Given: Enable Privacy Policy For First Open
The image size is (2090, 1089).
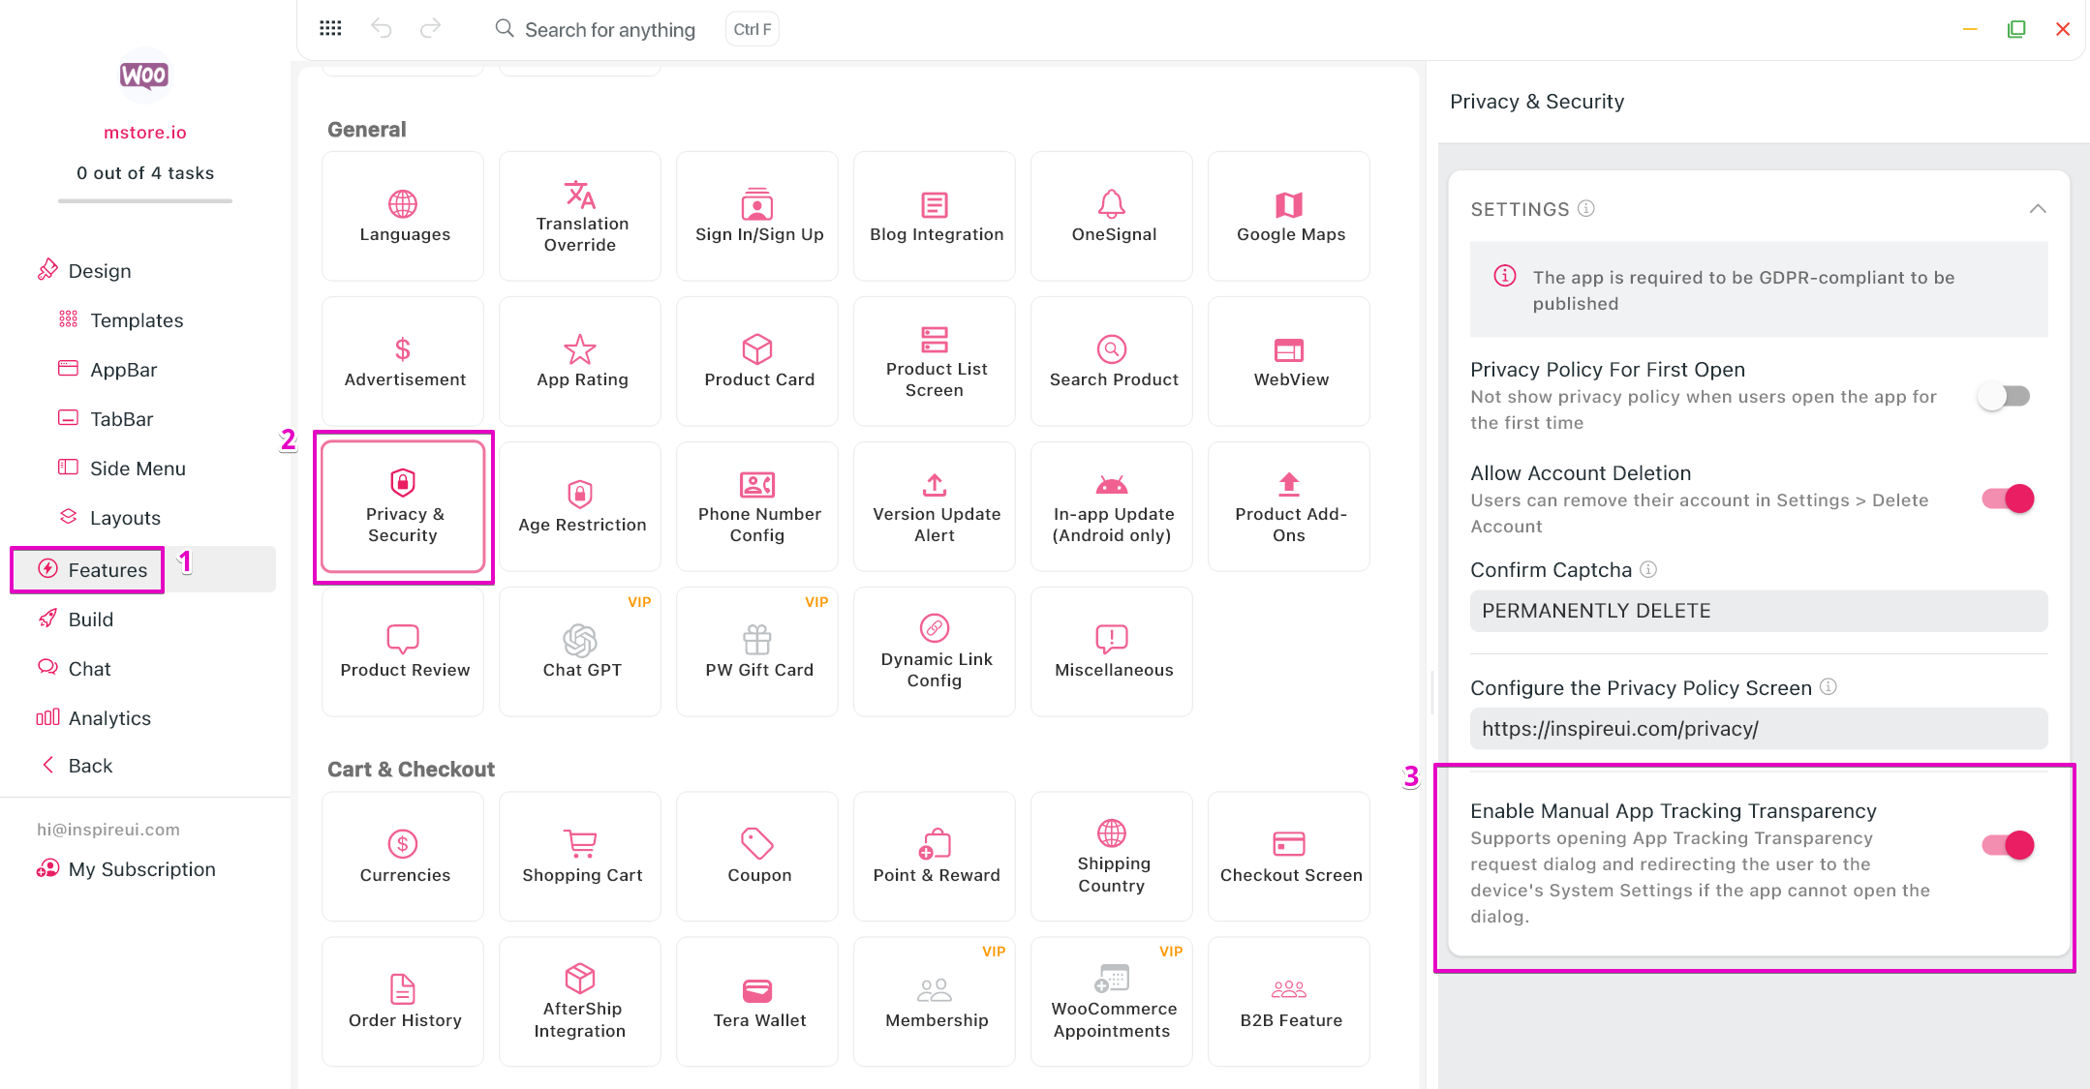Looking at the screenshot, I should 2005,396.
